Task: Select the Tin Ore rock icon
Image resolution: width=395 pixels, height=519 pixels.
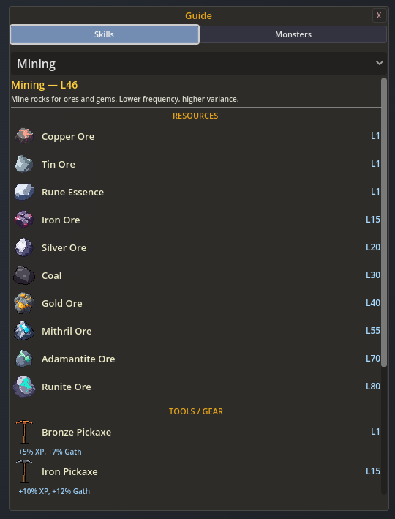Action: (x=24, y=164)
